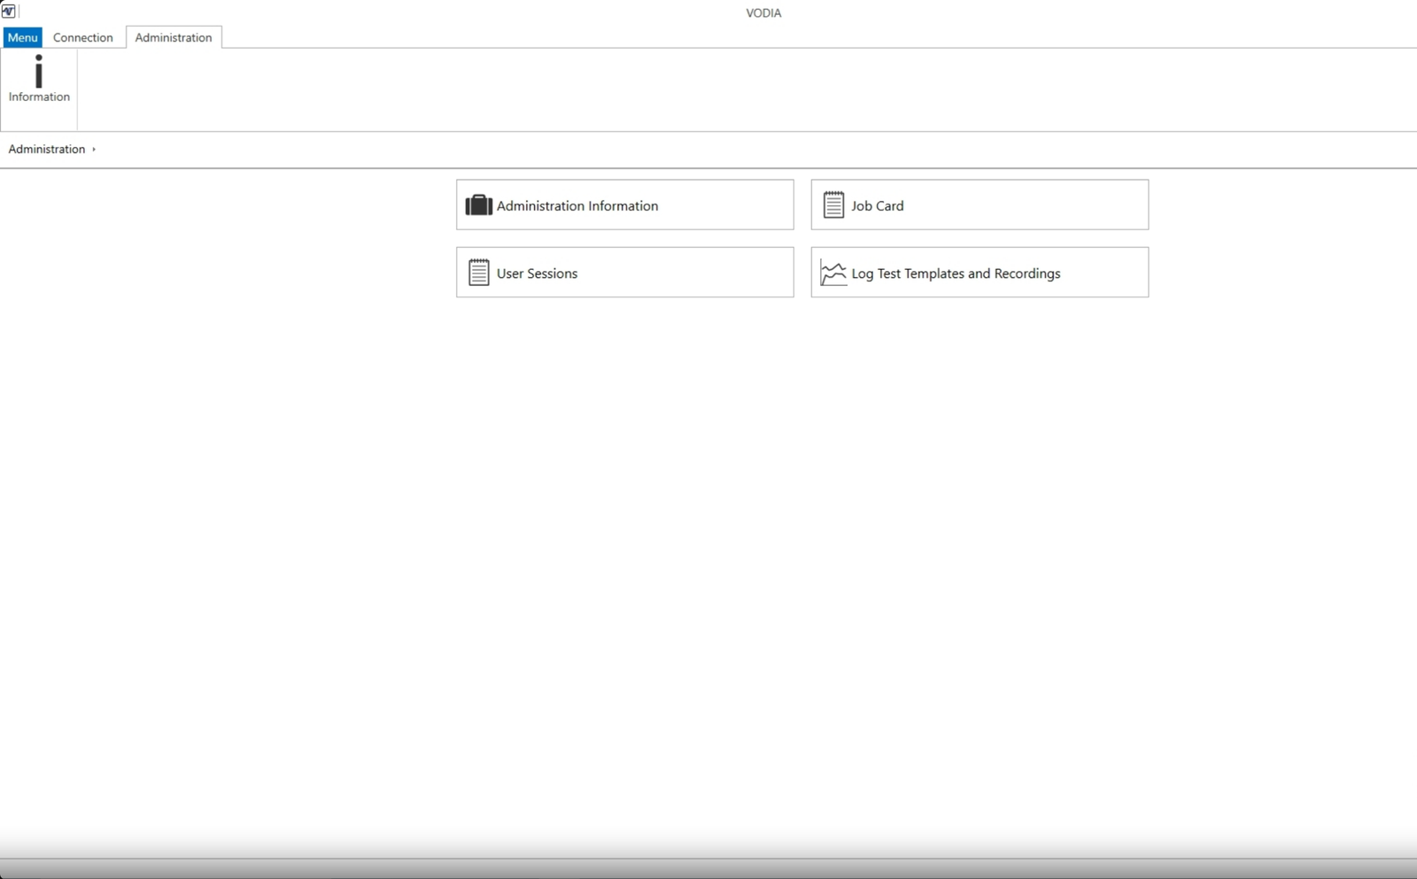Click the notepad icon beside User Sessions
The width and height of the screenshot is (1417, 879).
(478, 273)
